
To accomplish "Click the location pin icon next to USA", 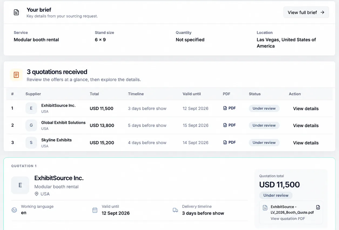I will tap(36, 194).
